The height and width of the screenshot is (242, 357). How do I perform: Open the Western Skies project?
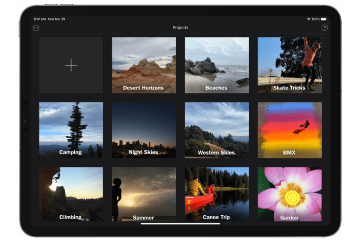coord(217,130)
